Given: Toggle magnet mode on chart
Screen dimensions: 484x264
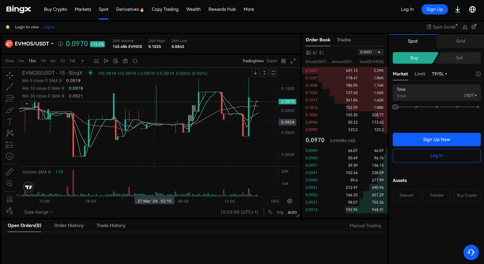Looking at the screenshot, I should [x=10, y=199].
